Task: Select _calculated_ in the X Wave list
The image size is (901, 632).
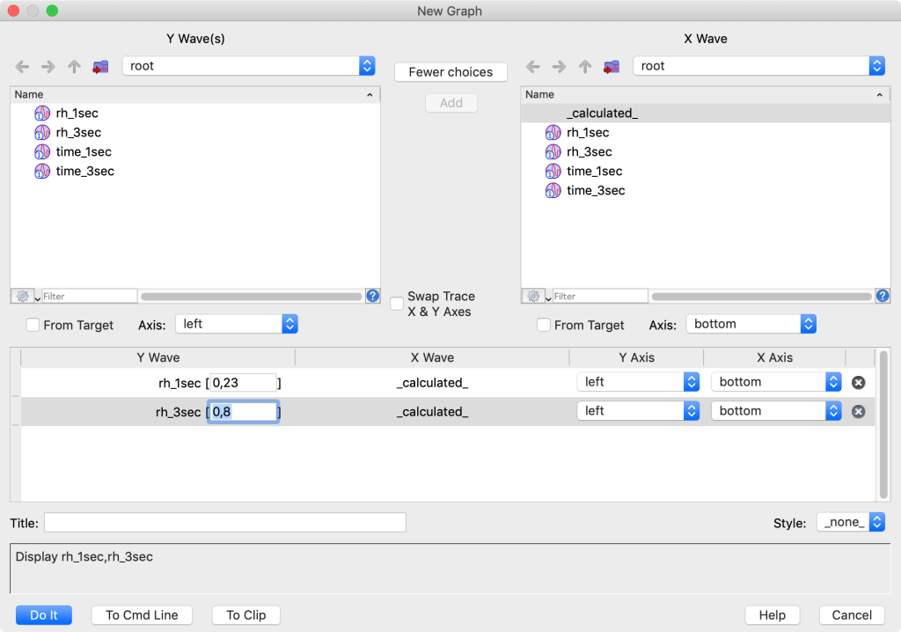Action: (x=602, y=113)
